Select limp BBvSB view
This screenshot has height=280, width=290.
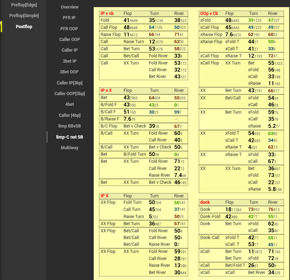pyautogui.click(x=69, y=126)
